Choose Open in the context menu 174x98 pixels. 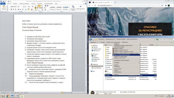(x=126, y=44)
